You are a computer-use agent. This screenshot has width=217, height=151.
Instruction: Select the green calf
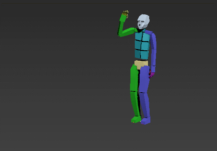pyautogui.click(x=135, y=103)
